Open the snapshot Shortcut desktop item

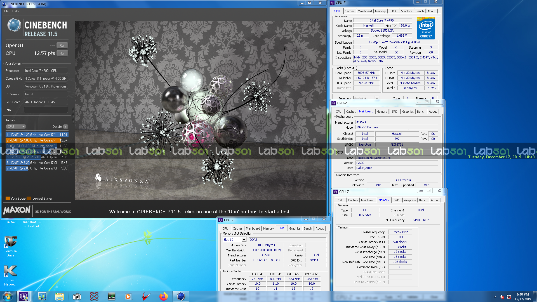32,224
